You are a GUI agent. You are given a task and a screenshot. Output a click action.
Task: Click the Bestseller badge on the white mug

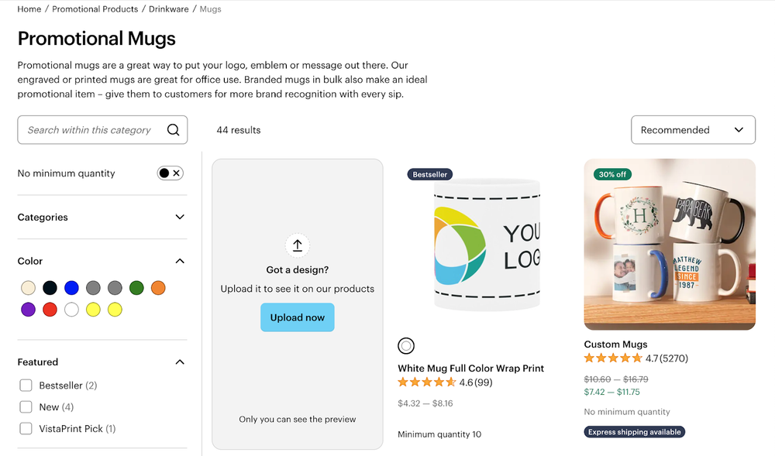point(429,174)
